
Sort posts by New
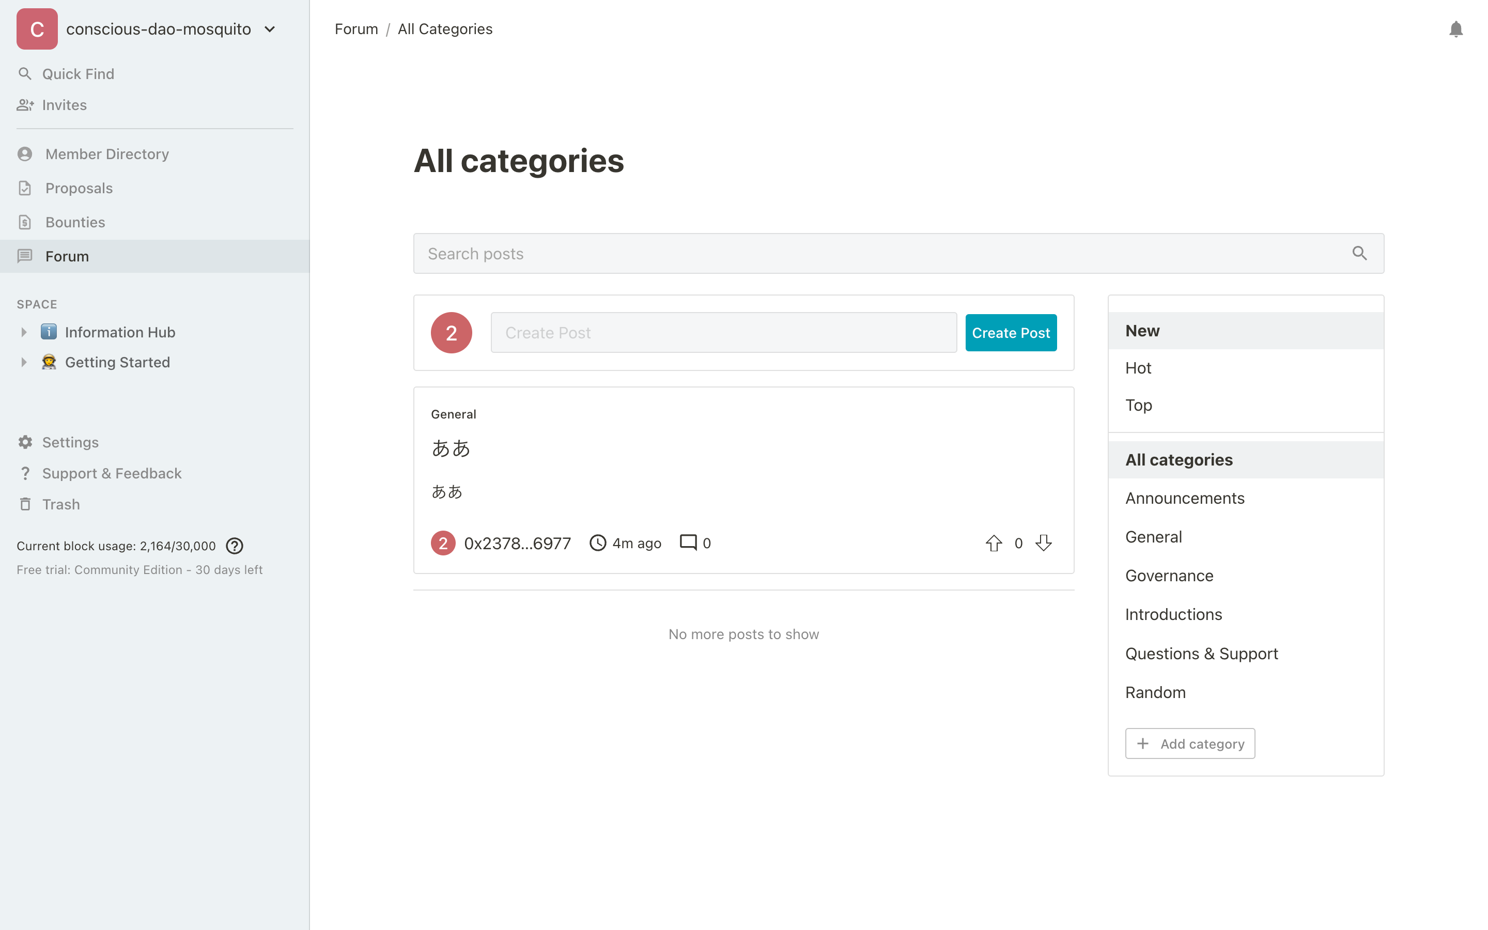(1246, 331)
